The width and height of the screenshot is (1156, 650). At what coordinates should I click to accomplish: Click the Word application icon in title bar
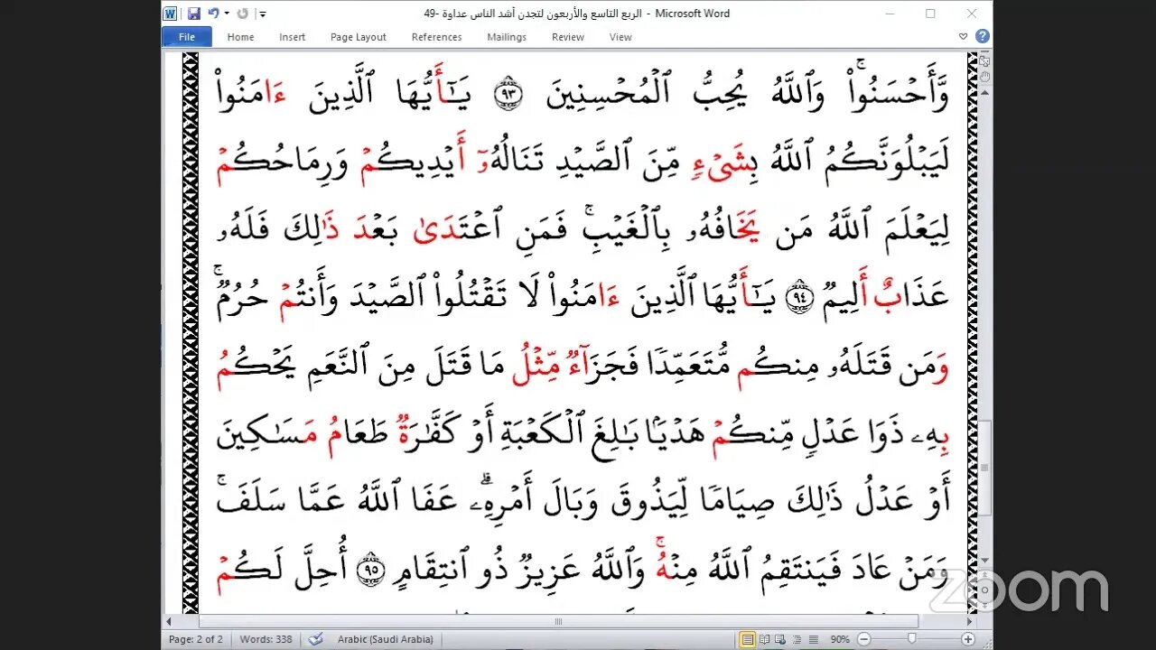tap(171, 14)
